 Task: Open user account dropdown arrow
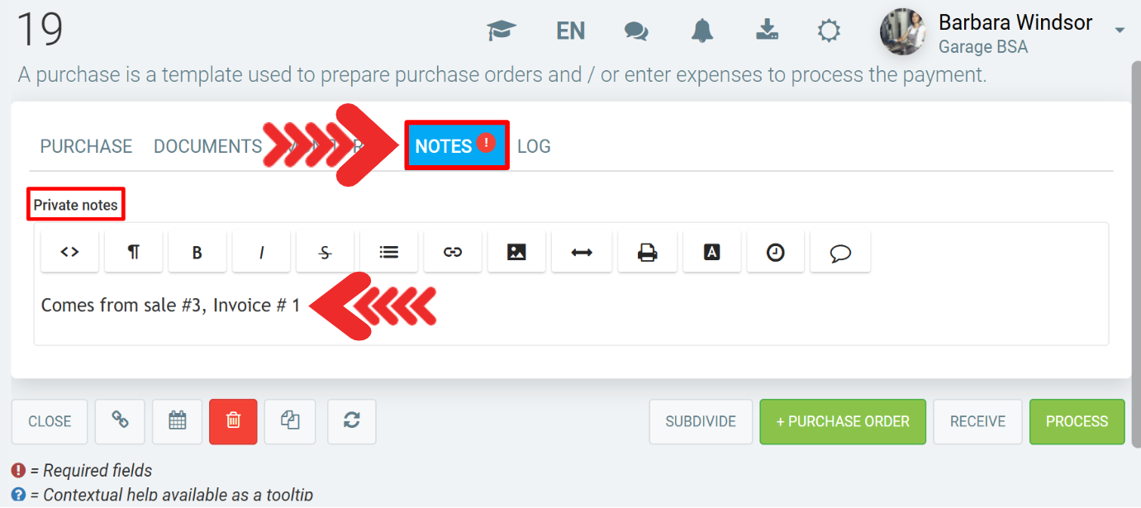pos(1120,31)
